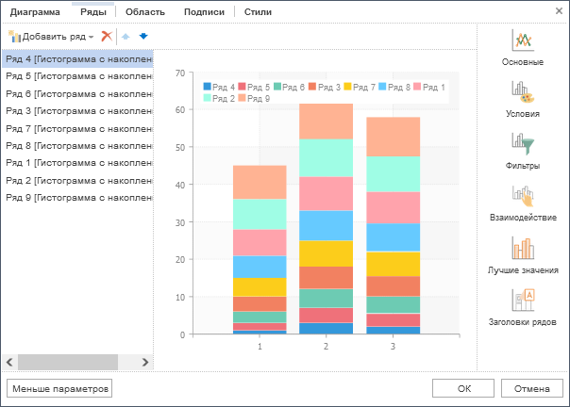
Task: Click the Отмена button
Action: (x=530, y=388)
